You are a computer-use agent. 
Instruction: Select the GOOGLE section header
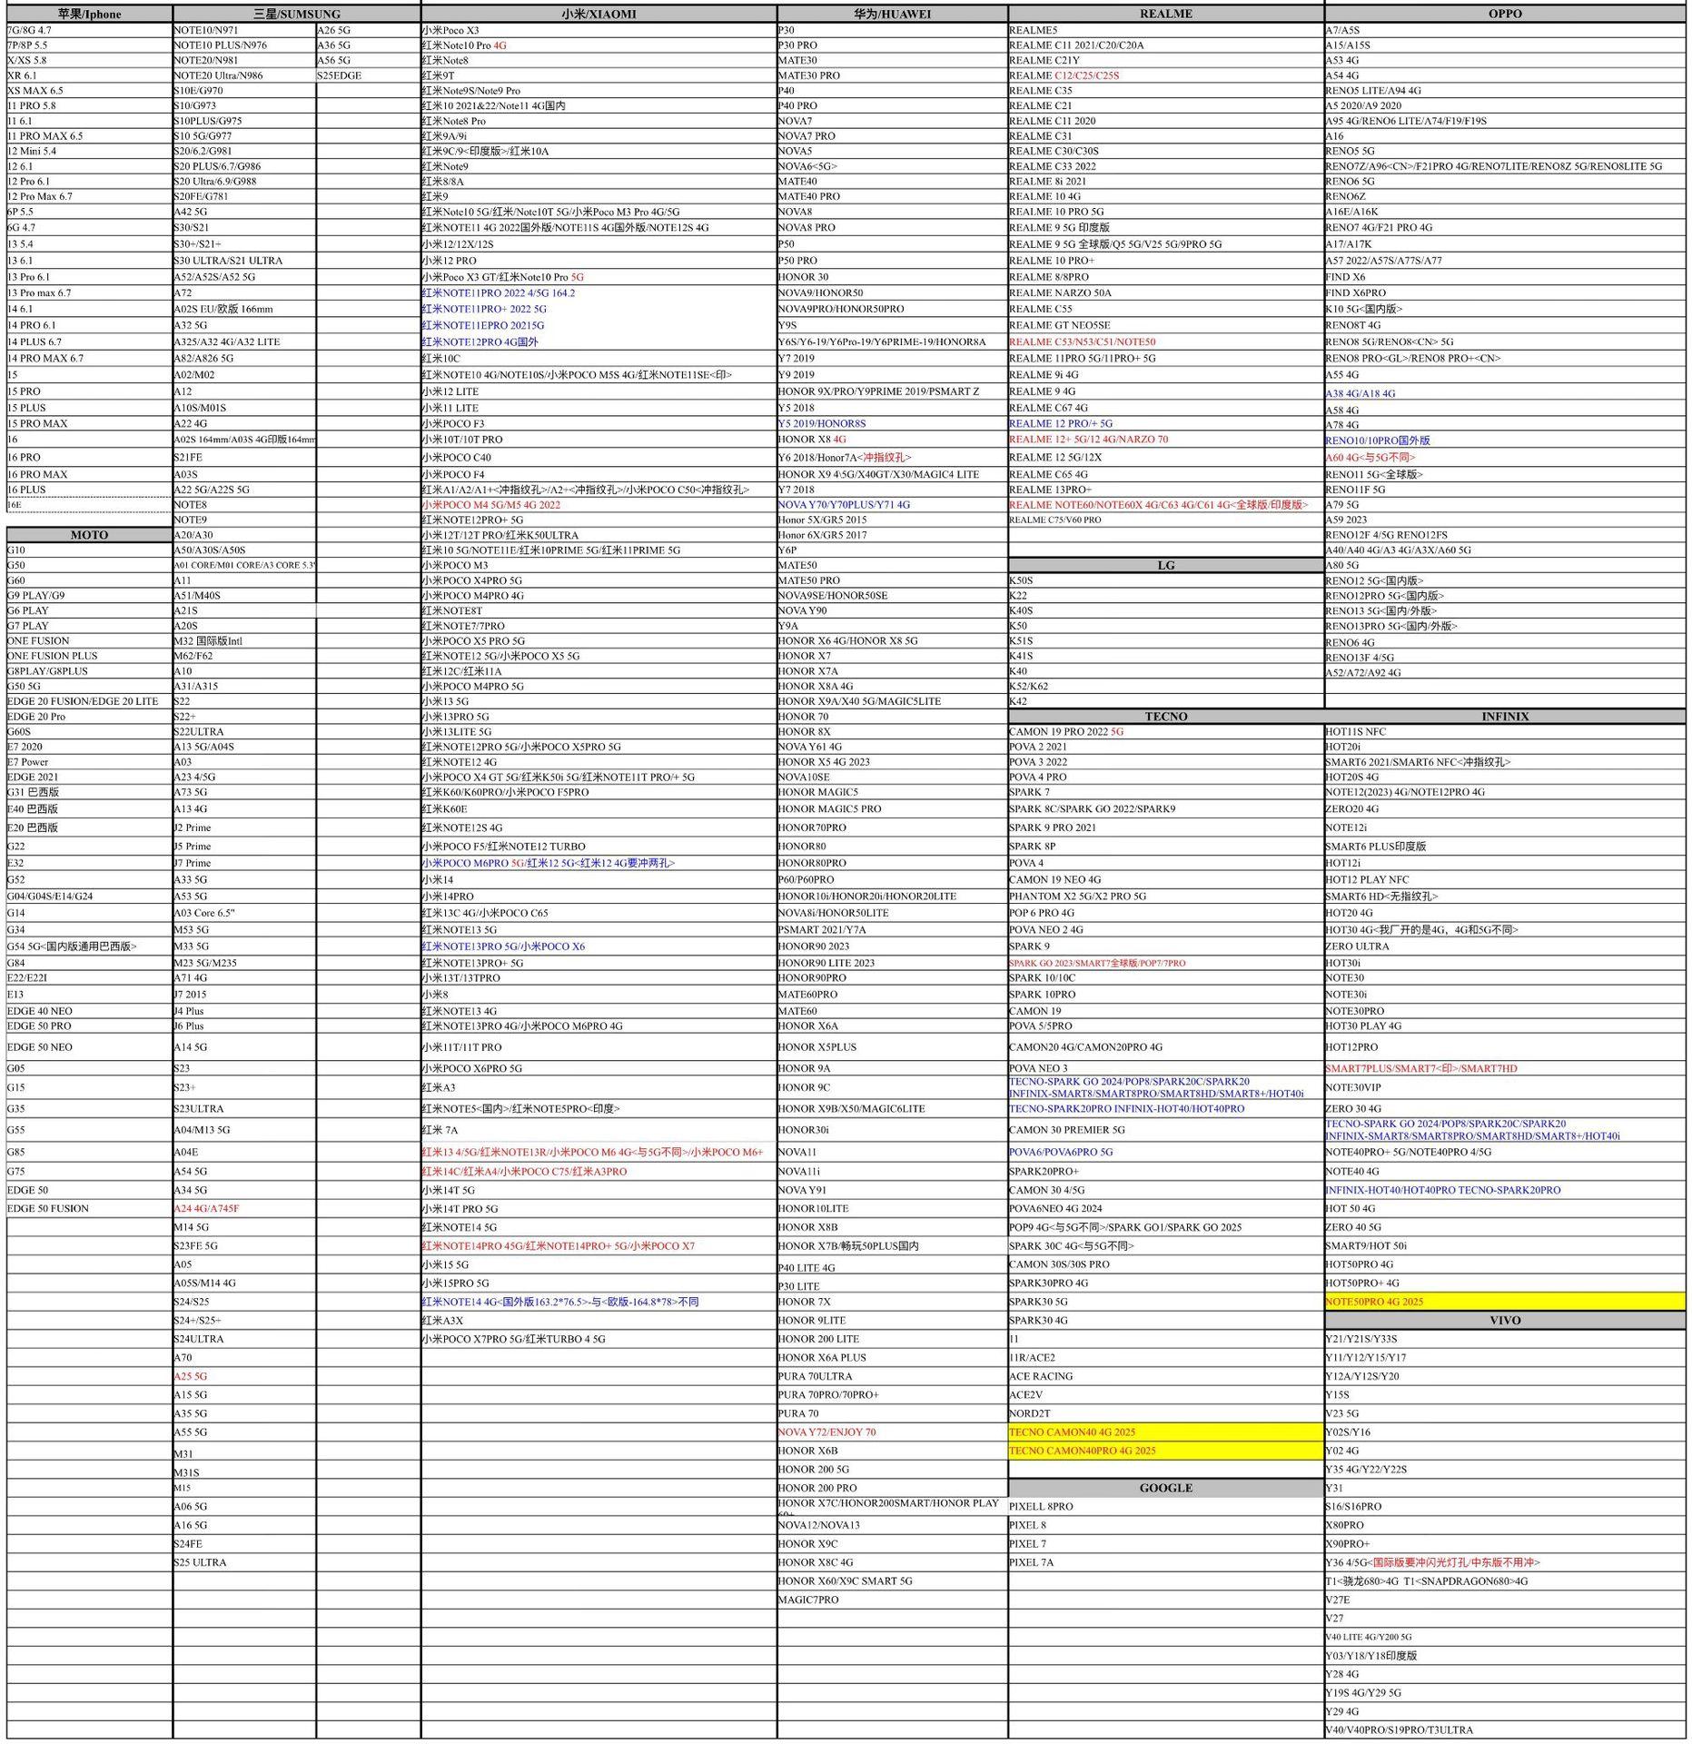click(1166, 1488)
